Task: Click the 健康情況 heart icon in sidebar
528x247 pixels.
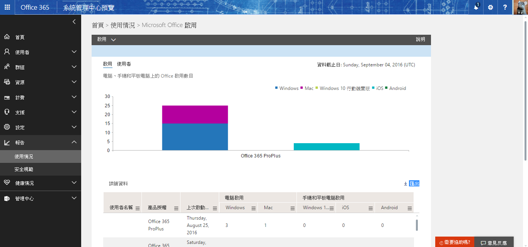Action: tap(7, 183)
